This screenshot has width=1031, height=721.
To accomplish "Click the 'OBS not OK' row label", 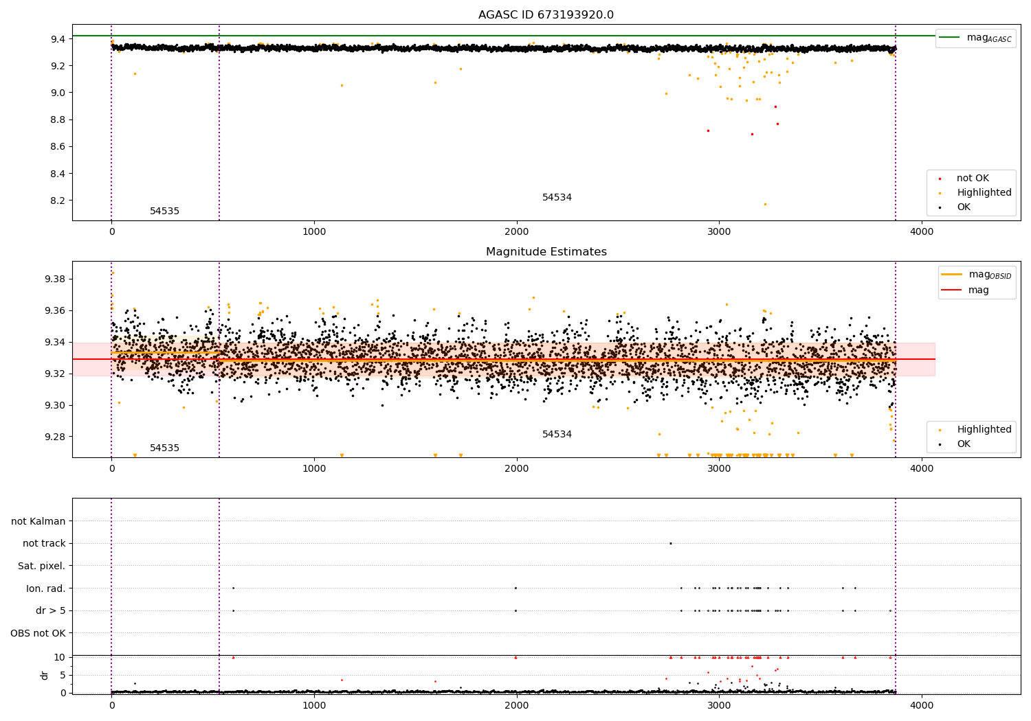I will pos(38,633).
